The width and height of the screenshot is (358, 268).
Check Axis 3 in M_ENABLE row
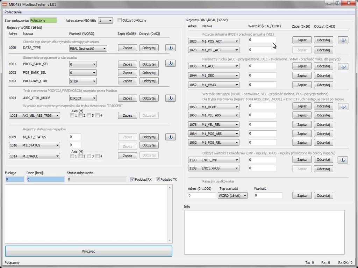point(89,156)
